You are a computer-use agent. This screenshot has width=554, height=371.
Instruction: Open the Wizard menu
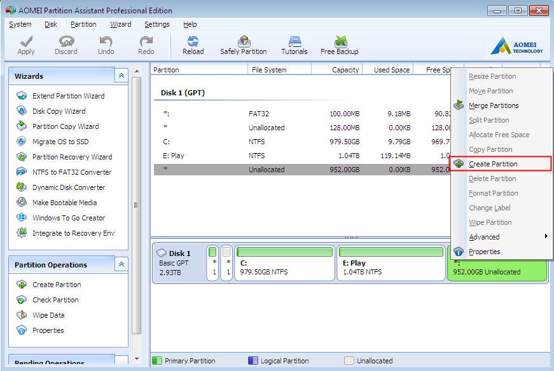point(120,24)
